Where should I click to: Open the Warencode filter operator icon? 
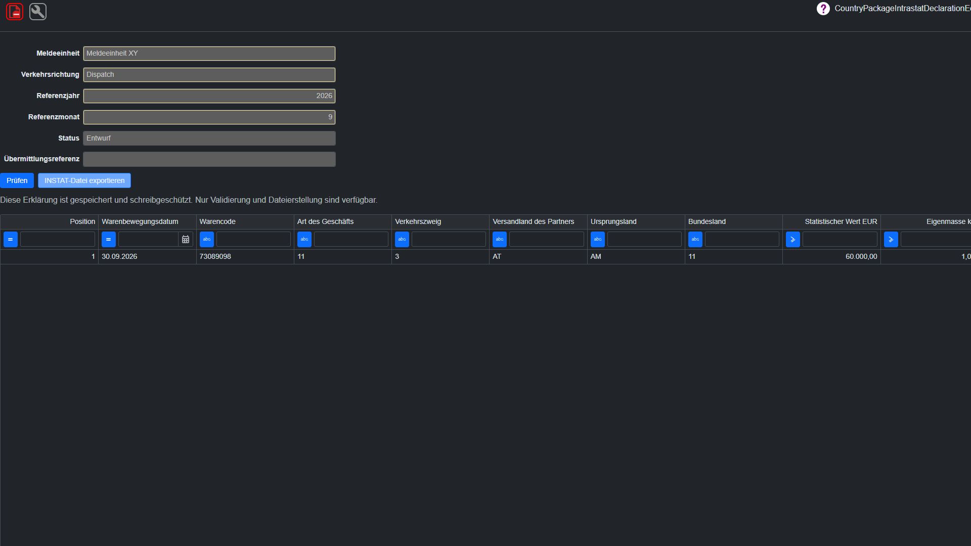pos(207,239)
